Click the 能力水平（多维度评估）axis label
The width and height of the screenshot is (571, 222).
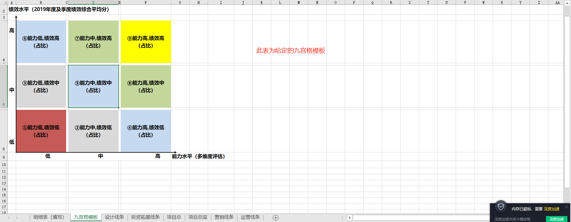tap(198, 156)
